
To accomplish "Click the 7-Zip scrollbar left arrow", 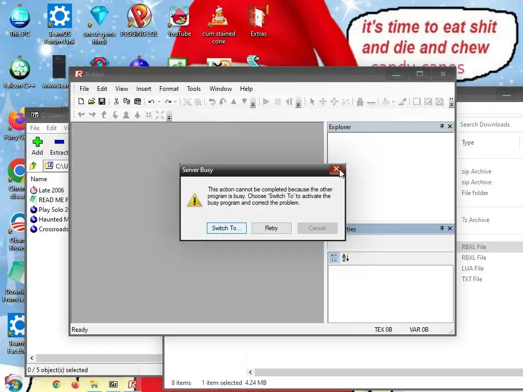I will click(32, 358).
